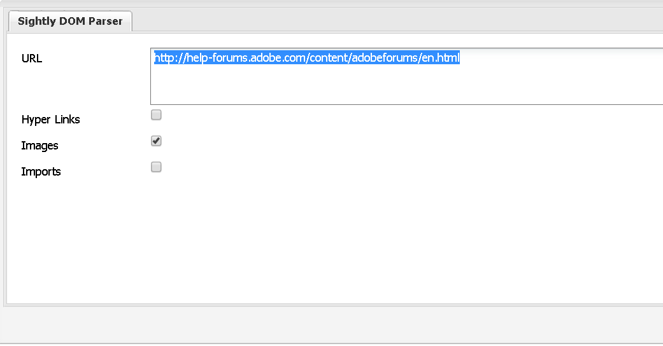
Task: Tick the Imports checkbox
Action: 156,167
